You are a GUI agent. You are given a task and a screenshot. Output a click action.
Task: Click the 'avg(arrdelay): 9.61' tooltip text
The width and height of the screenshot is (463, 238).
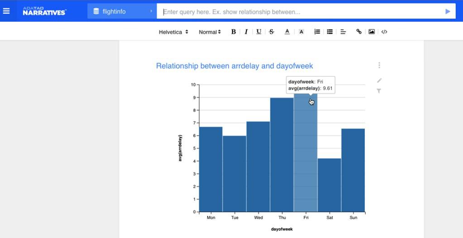(310, 88)
